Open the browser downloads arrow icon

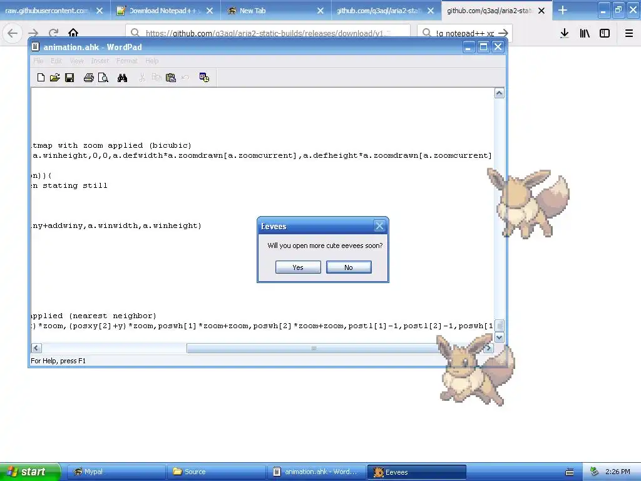click(x=565, y=33)
